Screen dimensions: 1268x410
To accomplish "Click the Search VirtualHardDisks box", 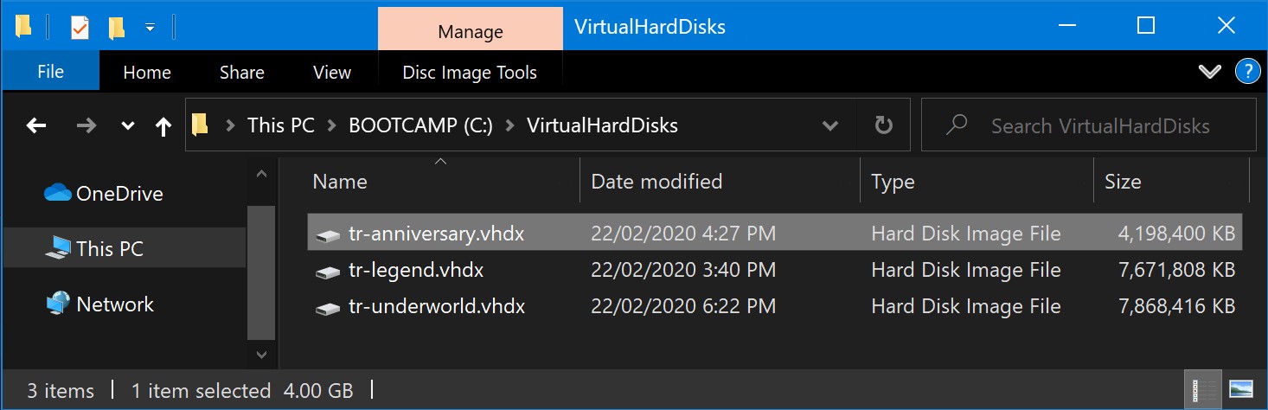I will pyautogui.click(x=1098, y=126).
